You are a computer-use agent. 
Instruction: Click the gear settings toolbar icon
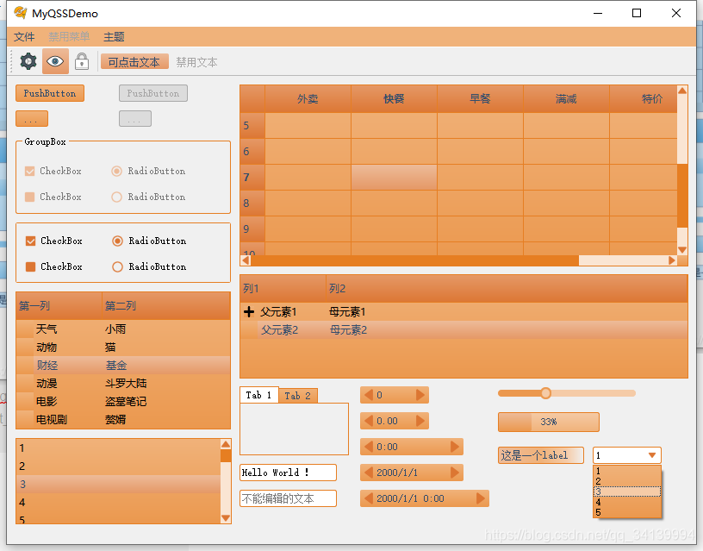pyautogui.click(x=28, y=61)
